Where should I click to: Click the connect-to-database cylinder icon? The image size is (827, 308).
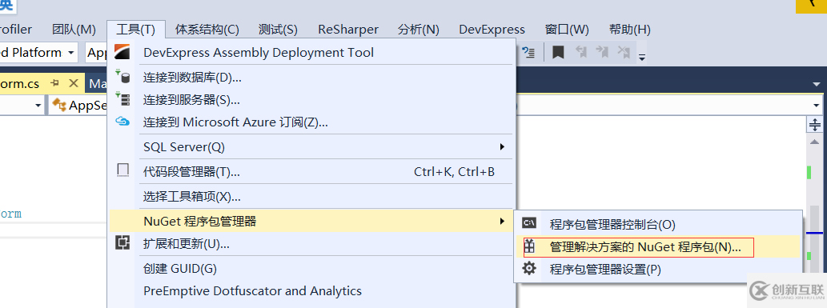click(x=122, y=78)
